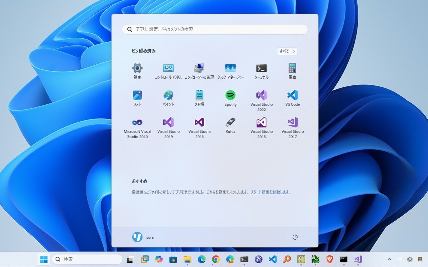
Task: Open Microsoft Visual Studio 2010
Action: coord(137,128)
